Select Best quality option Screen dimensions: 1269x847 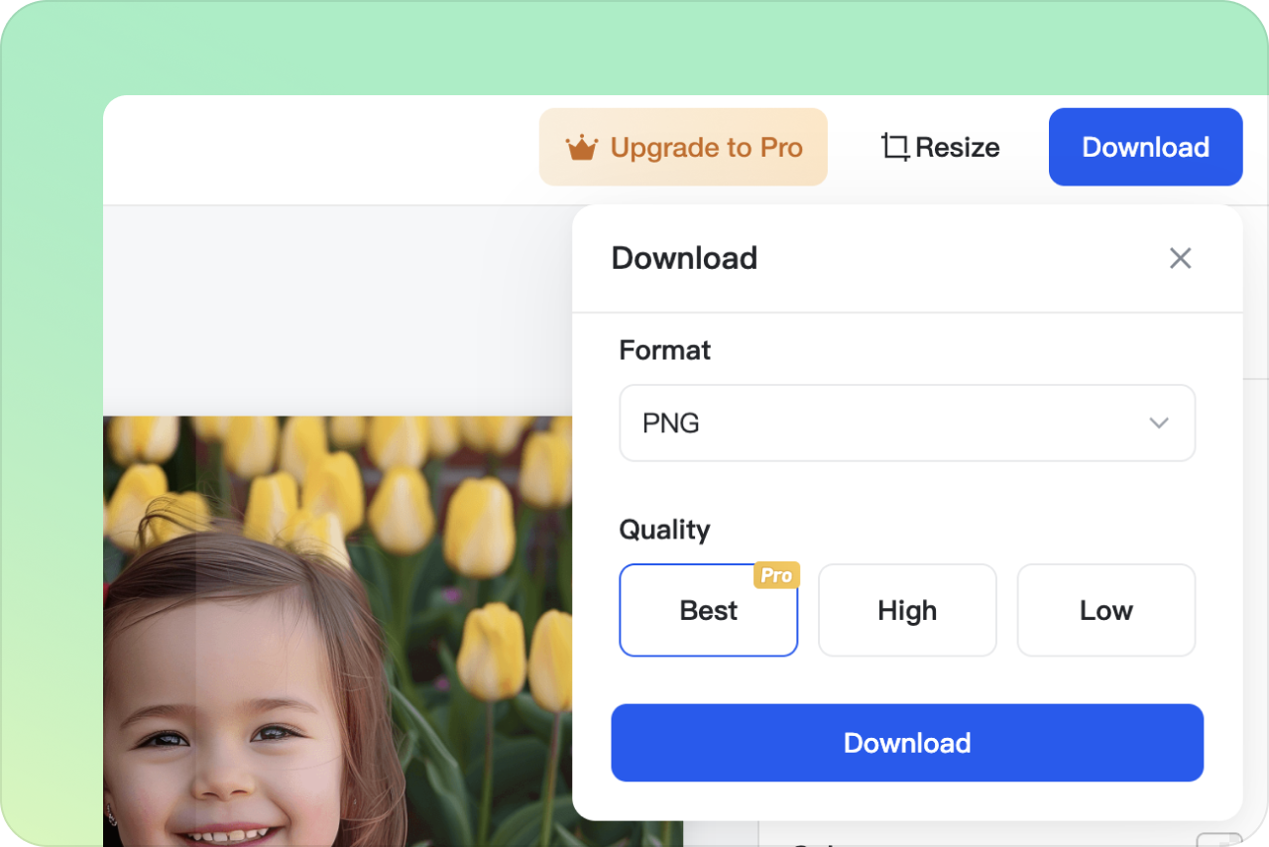tap(709, 610)
